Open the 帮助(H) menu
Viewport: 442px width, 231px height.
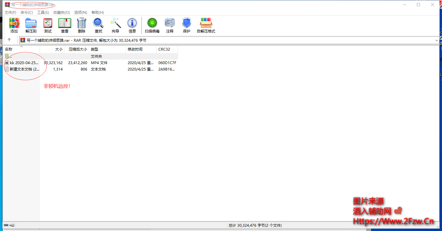click(98, 13)
